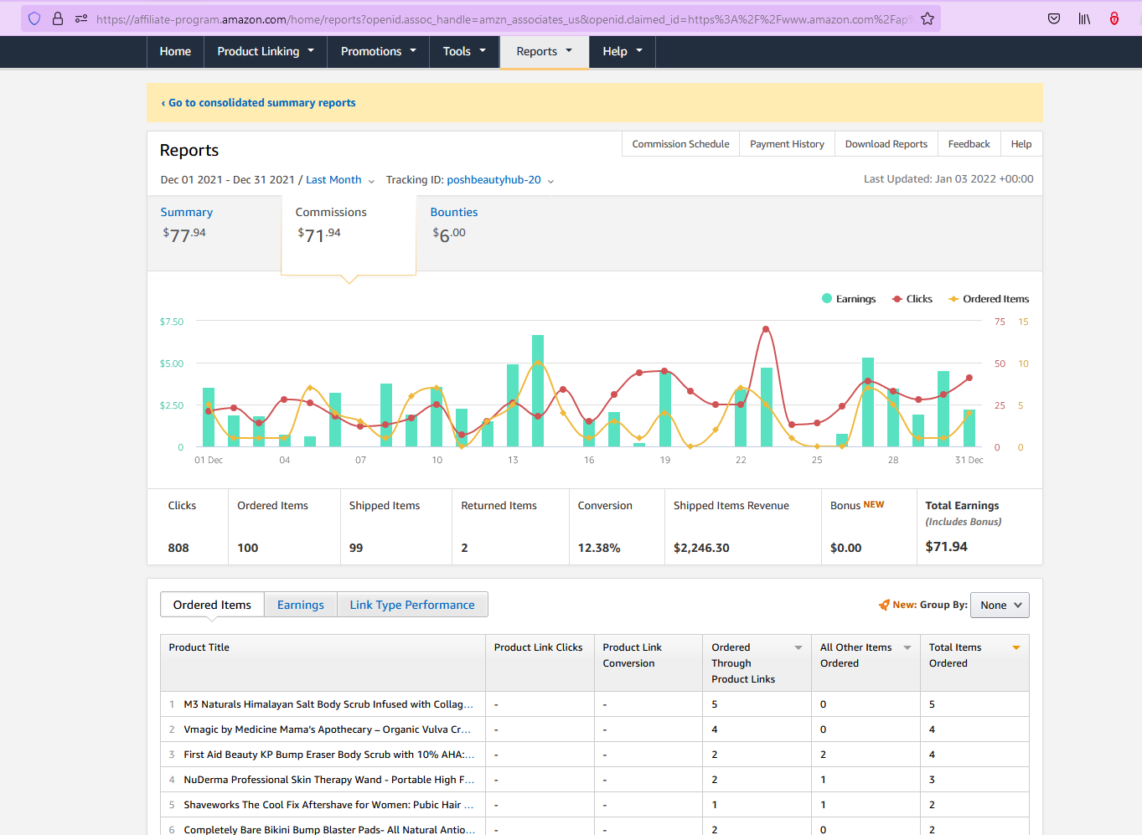
Task: Click the First Aid Beauty KP Bump Eraser row
Action: 595,755
